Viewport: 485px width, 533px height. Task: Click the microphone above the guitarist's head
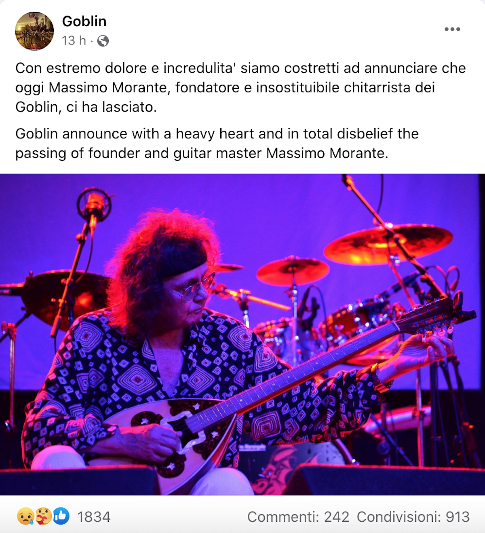[x=94, y=205]
